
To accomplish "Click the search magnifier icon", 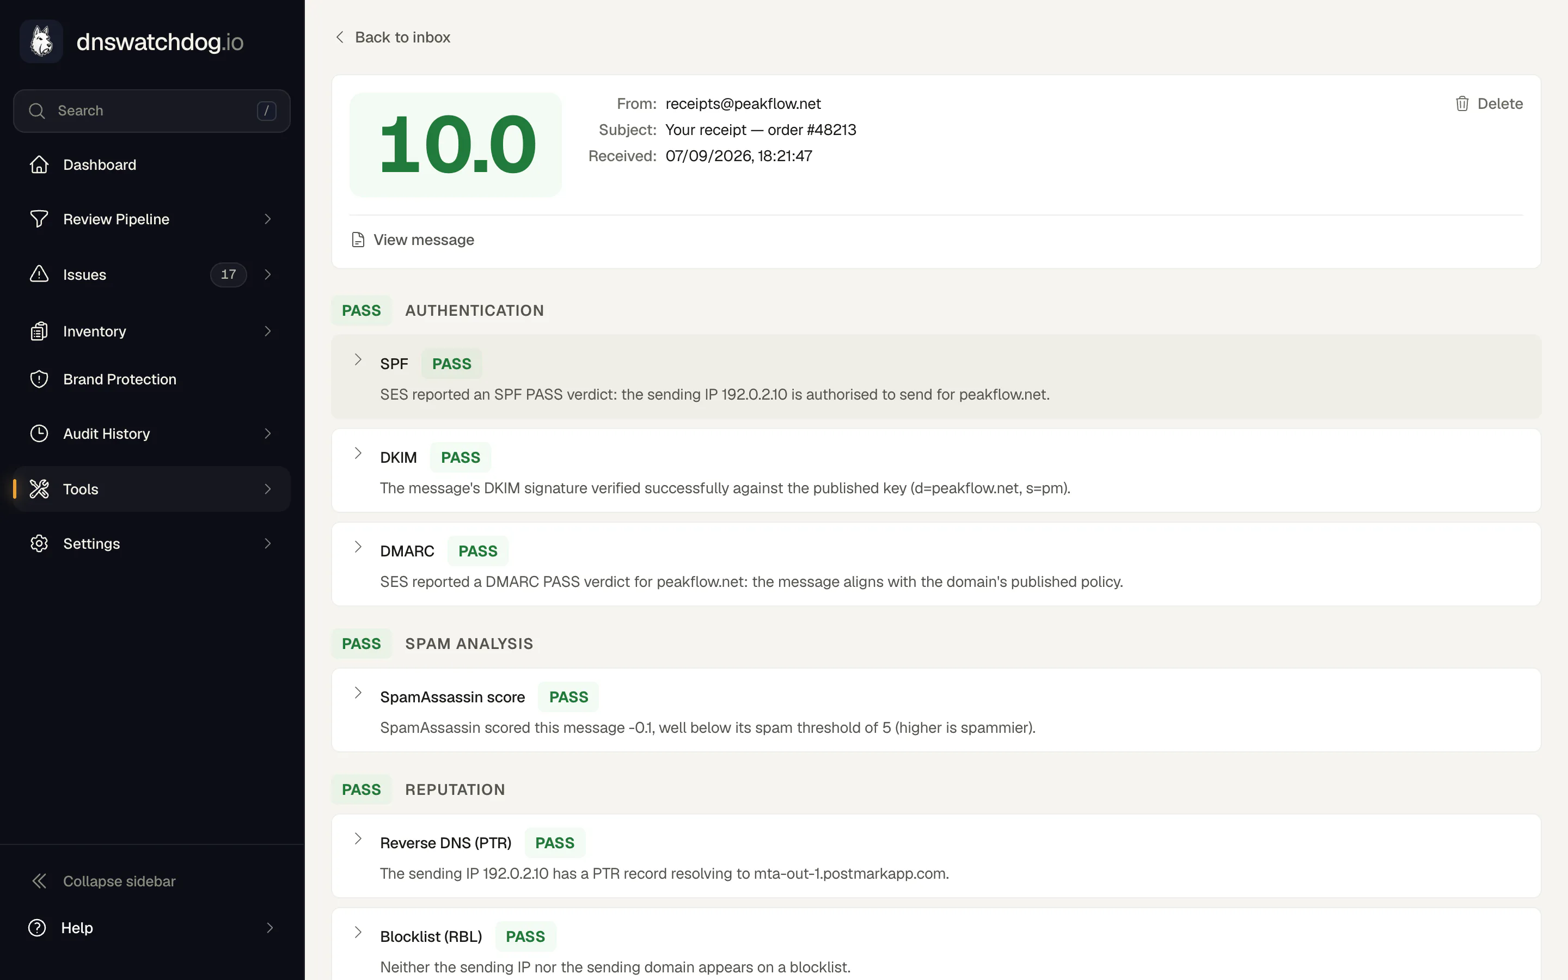I will coord(37,111).
